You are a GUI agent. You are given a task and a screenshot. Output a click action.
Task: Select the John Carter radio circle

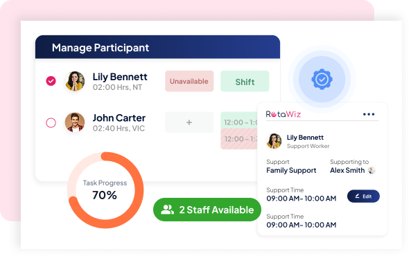51,122
